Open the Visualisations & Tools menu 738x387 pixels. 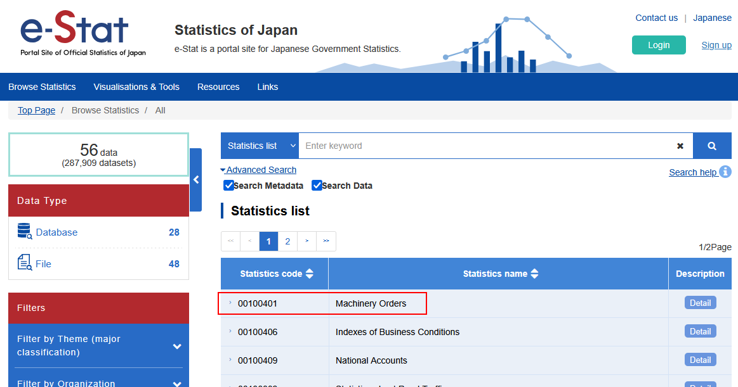point(136,87)
